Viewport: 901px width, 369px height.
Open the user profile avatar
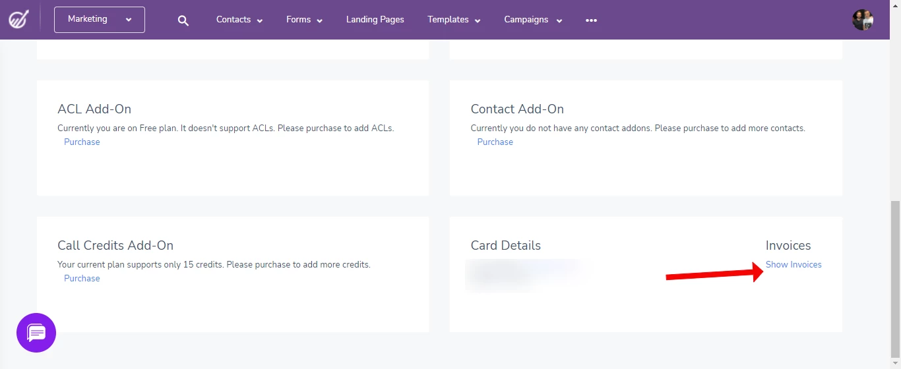(863, 20)
